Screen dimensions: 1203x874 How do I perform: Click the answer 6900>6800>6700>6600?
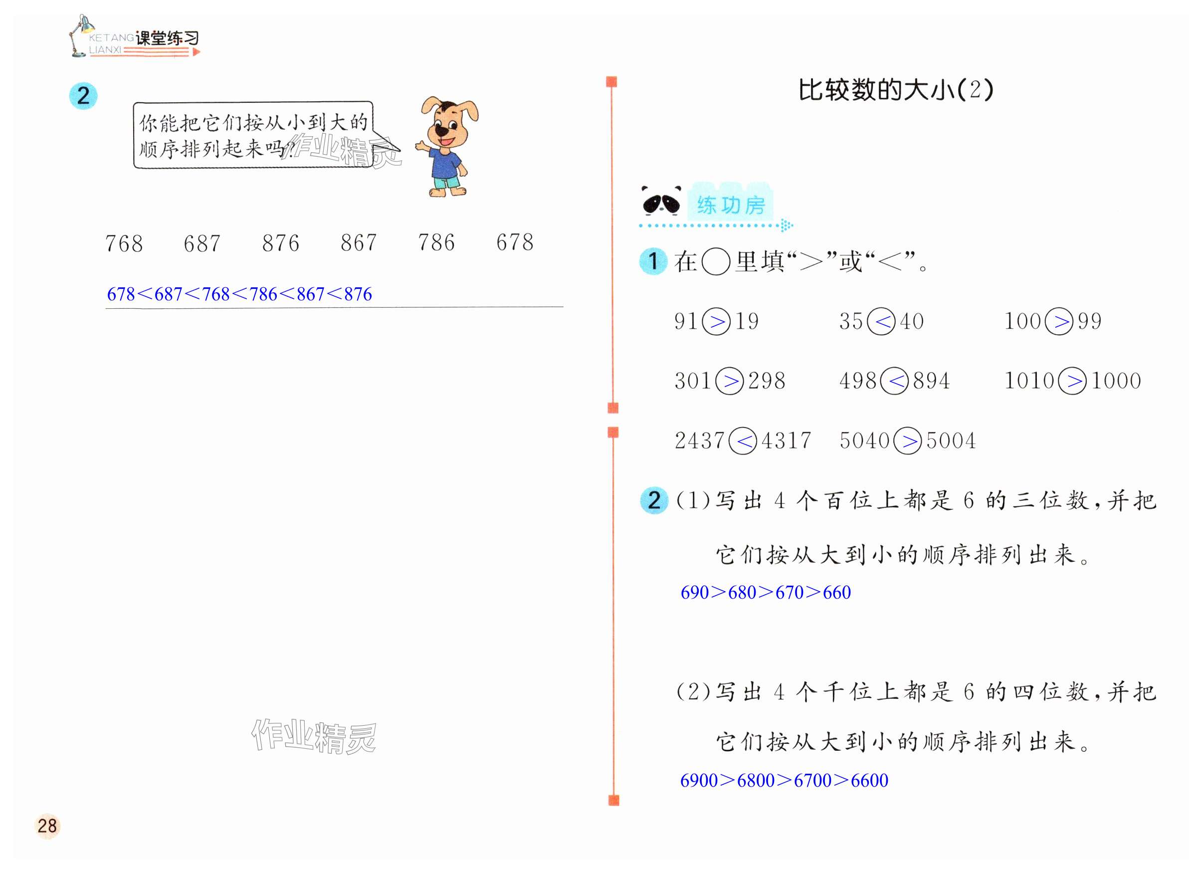pos(784,781)
